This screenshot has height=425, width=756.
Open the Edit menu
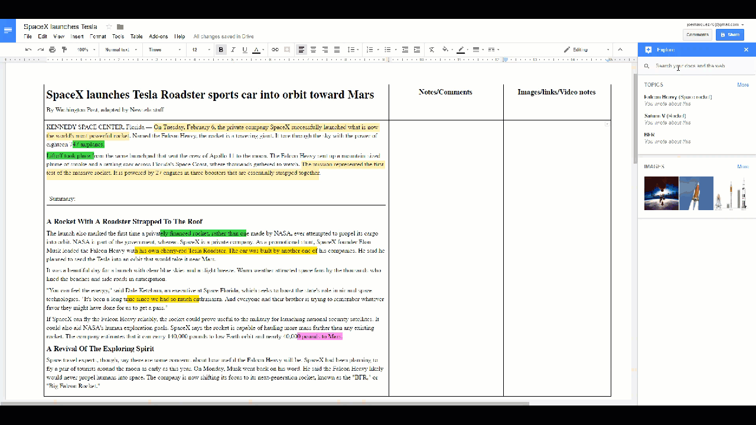tap(43, 37)
